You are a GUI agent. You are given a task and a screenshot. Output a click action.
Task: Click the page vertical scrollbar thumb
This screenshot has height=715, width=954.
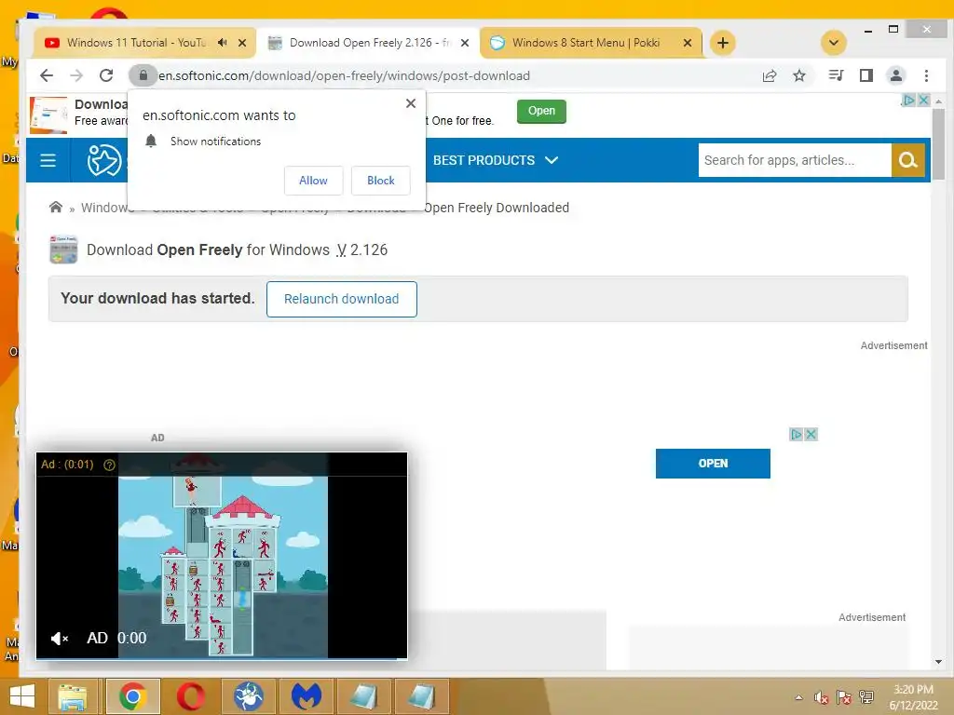pyautogui.click(x=939, y=142)
